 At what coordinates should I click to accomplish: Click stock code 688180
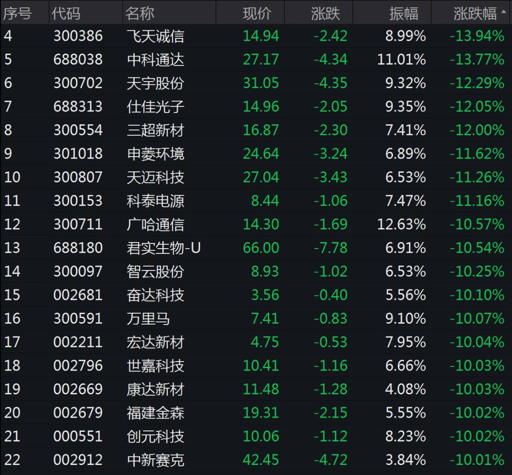coord(78,248)
